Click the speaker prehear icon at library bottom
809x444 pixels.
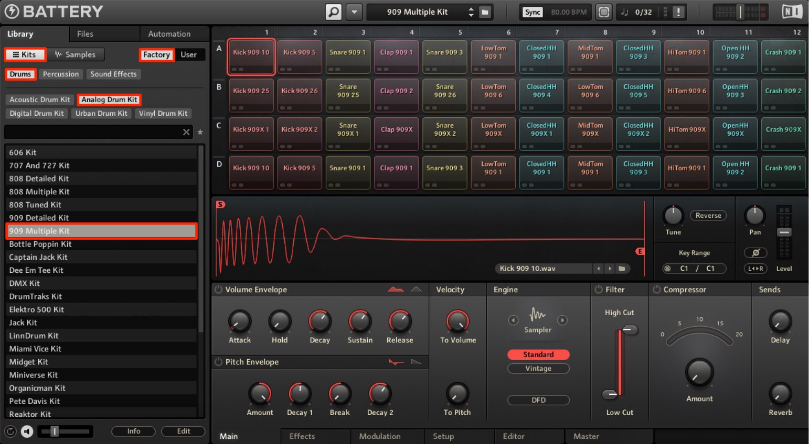tap(27, 431)
